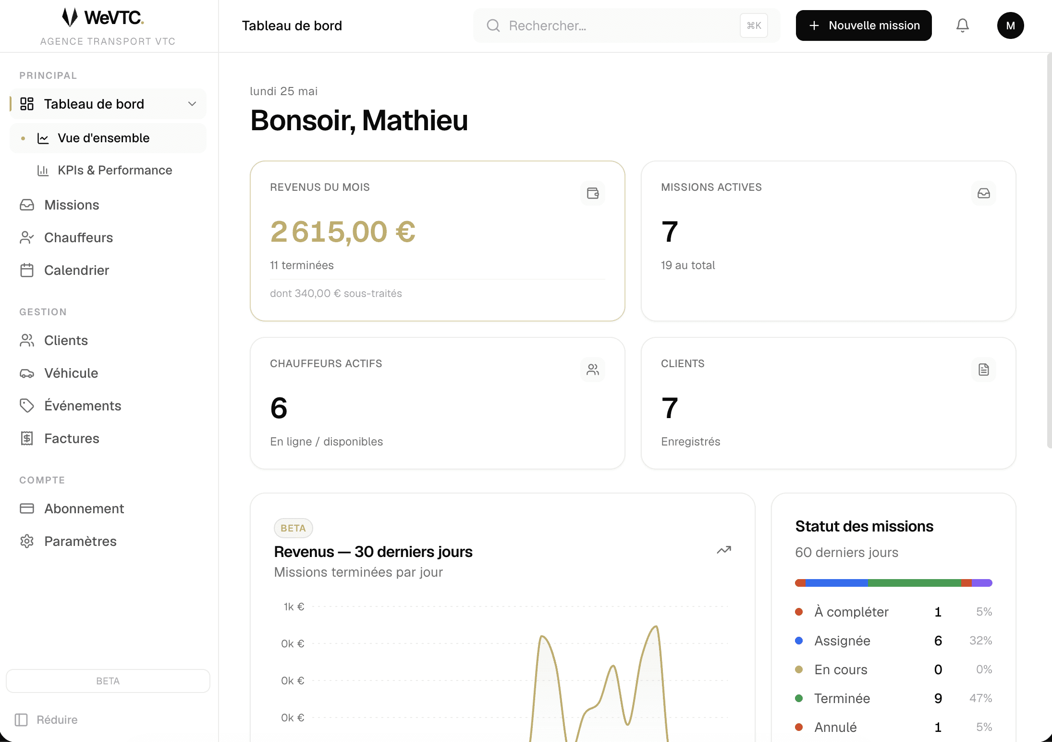Click the Chauffeurs actifs card
This screenshot has height=742, width=1052.
click(x=438, y=403)
